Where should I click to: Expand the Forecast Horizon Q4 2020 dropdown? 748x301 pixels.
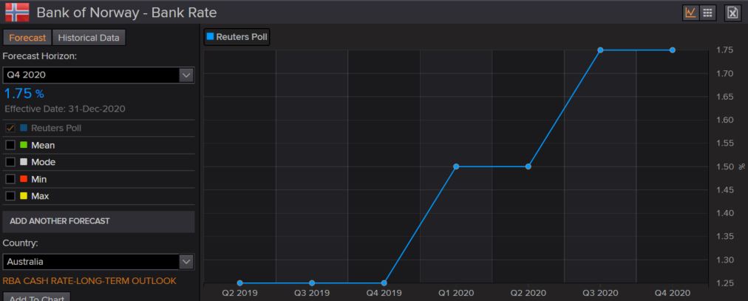186,75
